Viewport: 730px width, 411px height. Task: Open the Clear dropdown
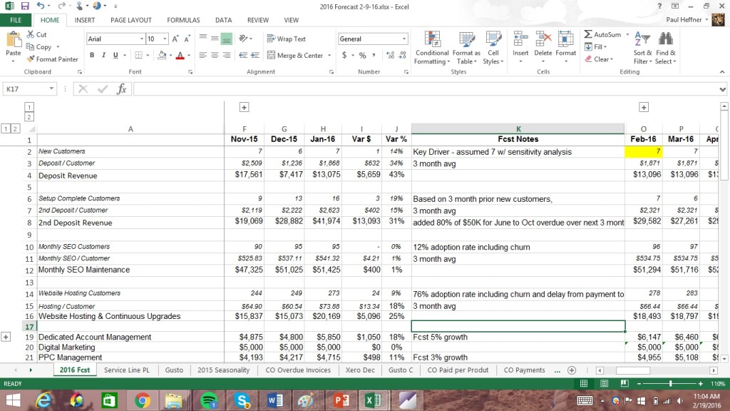coord(599,59)
